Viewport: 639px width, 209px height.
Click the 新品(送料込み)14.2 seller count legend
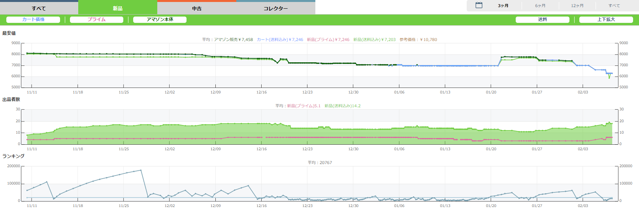pyautogui.click(x=342, y=106)
